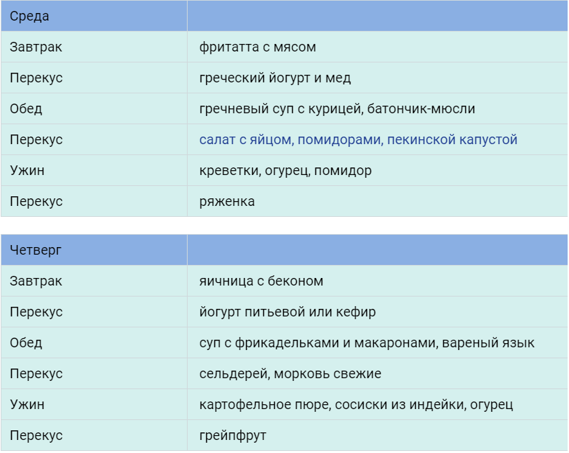Image resolution: width=569 pixels, height=453 pixels.
Task: Select the фритатта с мясом cell
Action: (377, 47)
